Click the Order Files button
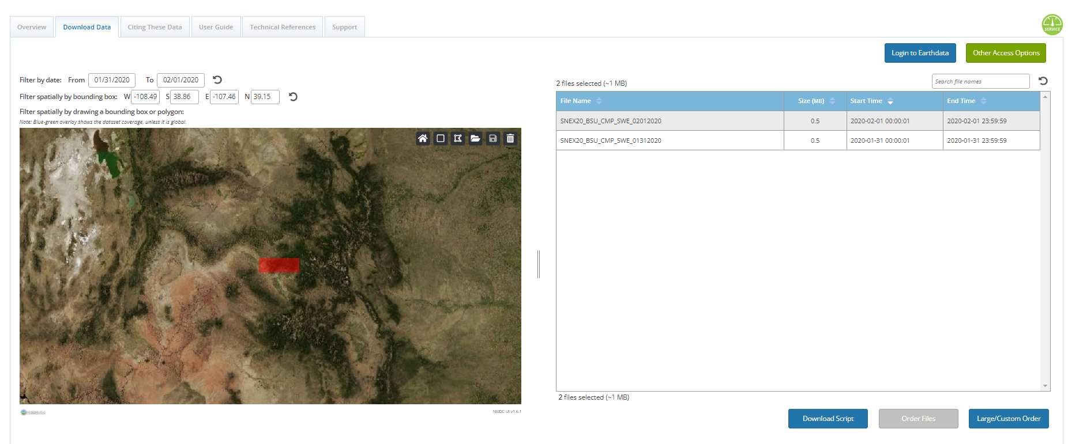This screenshot has width=1068, height=444. click(x=919, y=419)
